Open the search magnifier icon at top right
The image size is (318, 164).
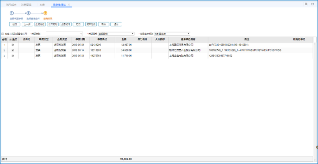pyautogui.click(x=306, y=4)
